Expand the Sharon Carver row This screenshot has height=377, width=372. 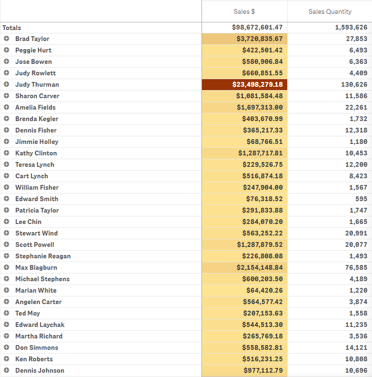pos(7,96)
